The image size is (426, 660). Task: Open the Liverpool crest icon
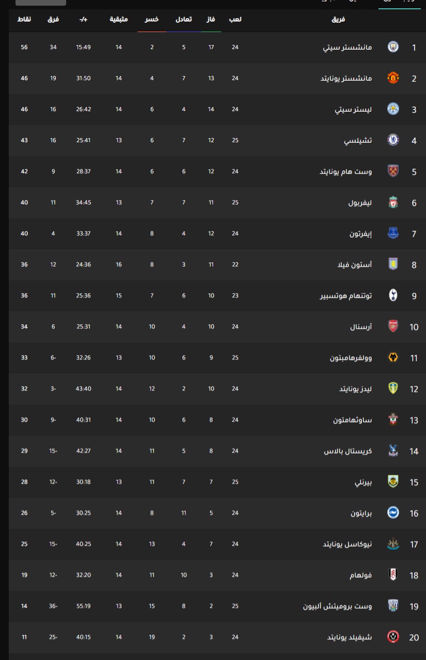pos(393,202)
